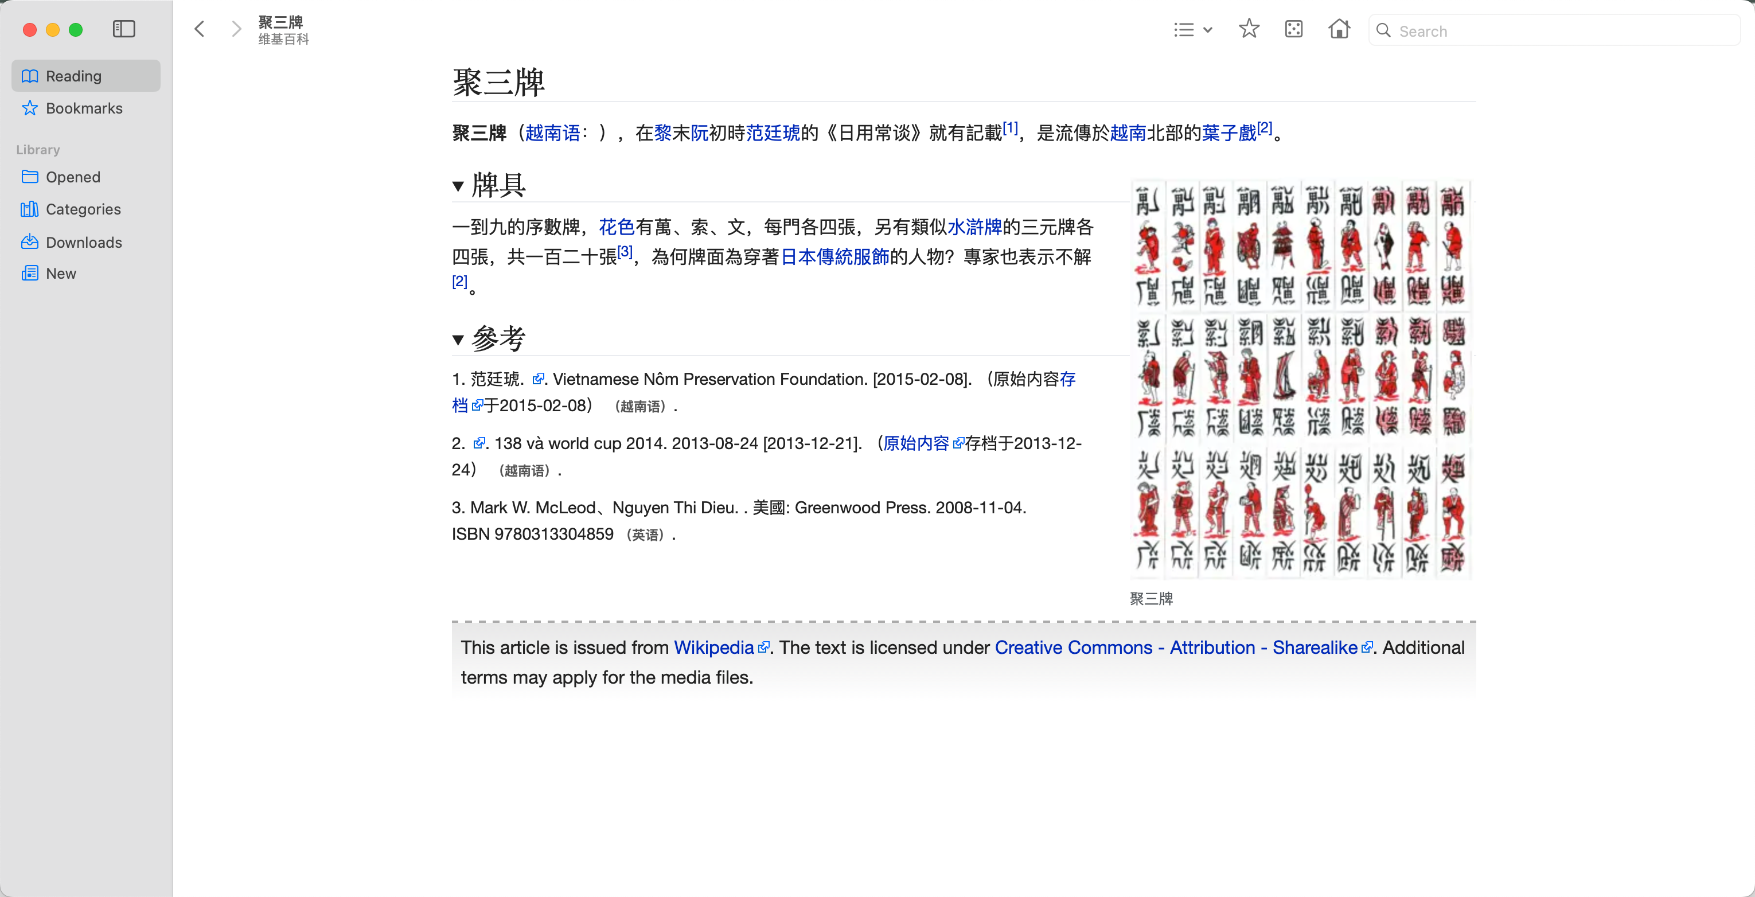Image resolution: width=1755 pixels, height=897 pixels.
Task: Click the Bookmarks star icon in sidebar
Action: pos(29,108)
